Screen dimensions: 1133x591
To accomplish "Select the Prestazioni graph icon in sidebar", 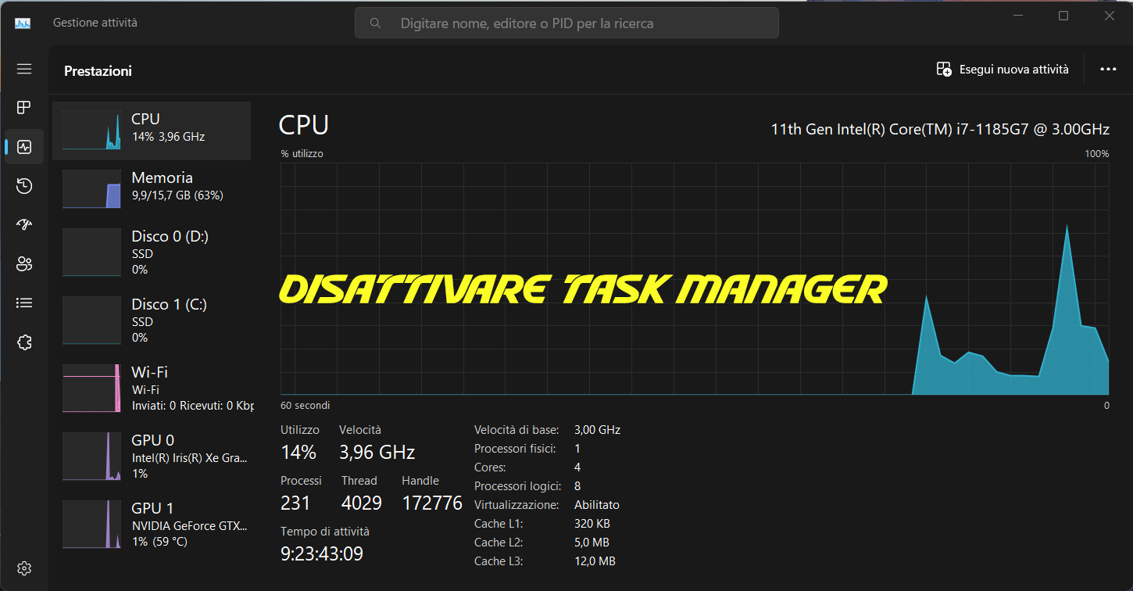I will coord(23,146).
